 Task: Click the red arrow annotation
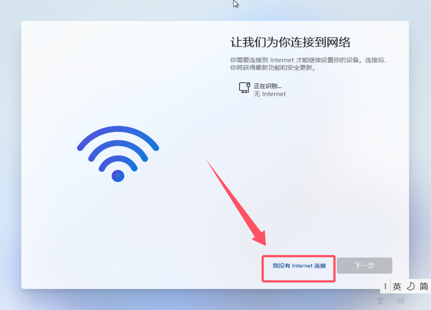(236, 203)
